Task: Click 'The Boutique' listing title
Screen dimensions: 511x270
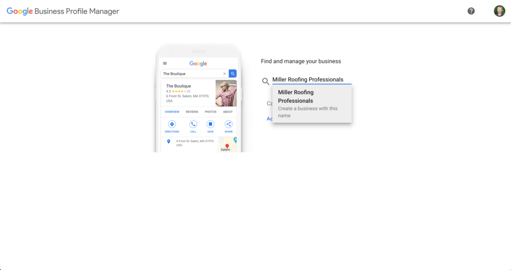Action: click(179, 86)
